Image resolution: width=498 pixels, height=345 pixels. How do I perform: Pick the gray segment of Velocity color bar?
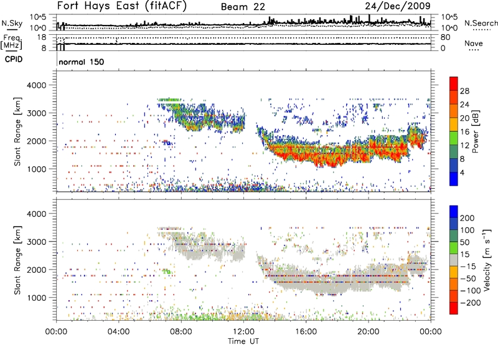(x=454, y=260)
